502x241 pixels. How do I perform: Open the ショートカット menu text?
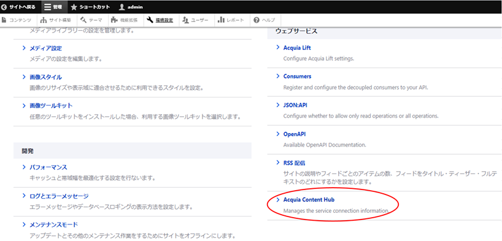tap(95, 7)
